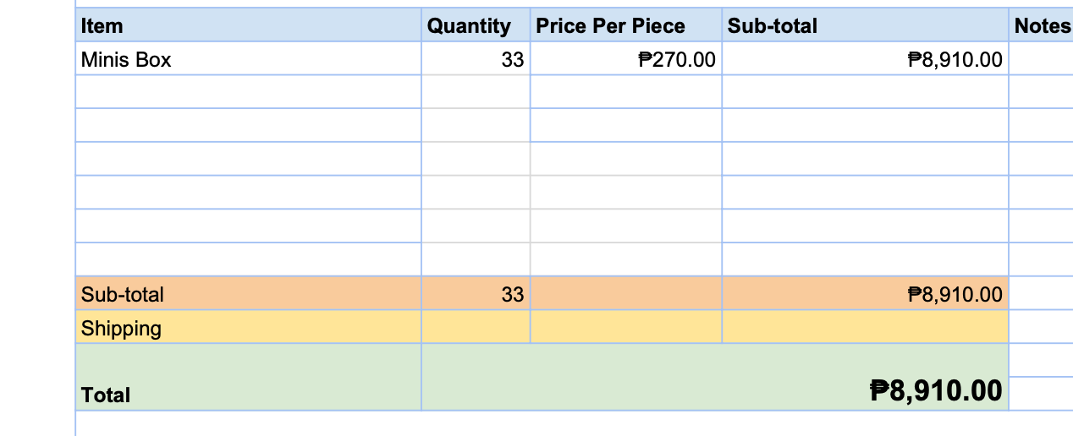Select the "Notes" header cell
1073x436 pixels.
coord(1042,25)
